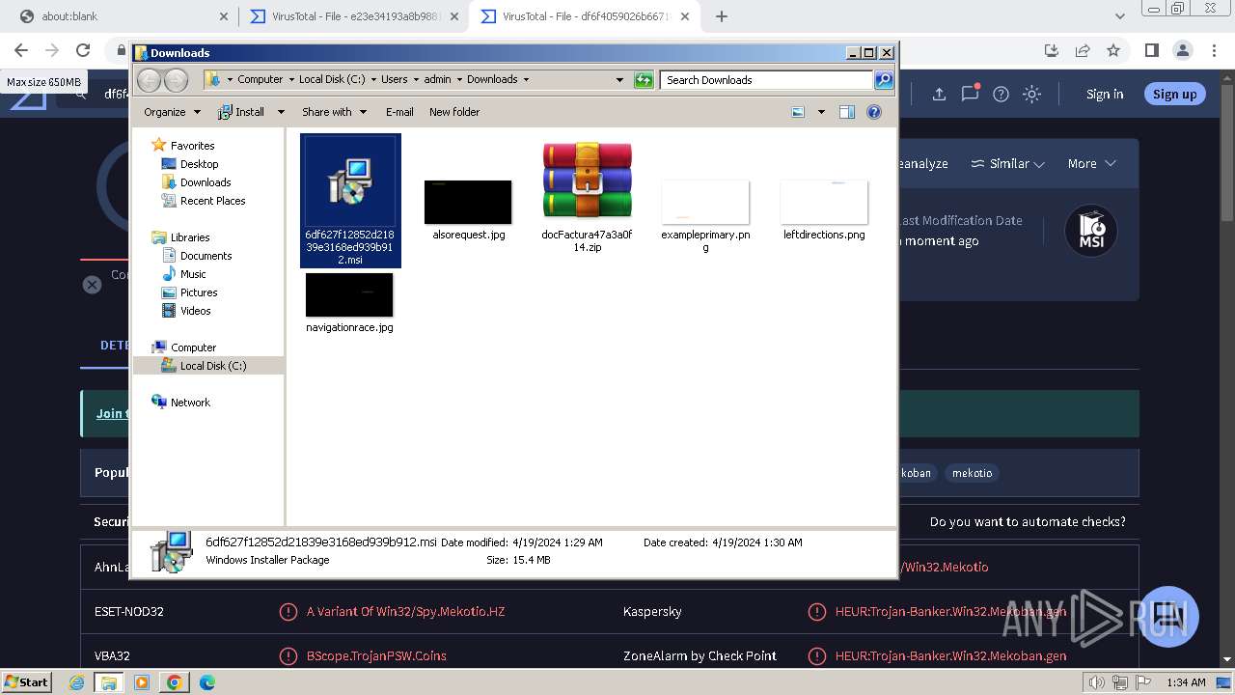Open Pictures library
This screenshot has height=695, width=1235.
(x=199, y=292)
